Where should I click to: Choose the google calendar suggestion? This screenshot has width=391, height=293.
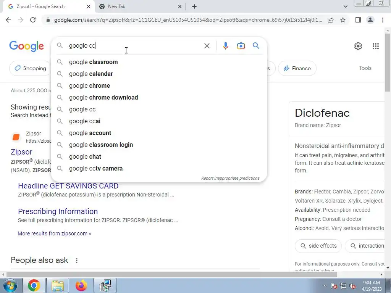159,74
